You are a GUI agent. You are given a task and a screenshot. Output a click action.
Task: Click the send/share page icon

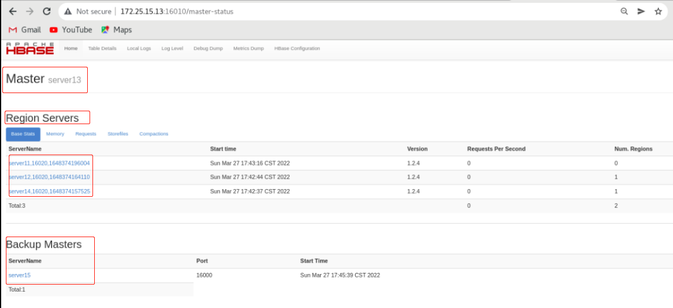pos(641,12)
